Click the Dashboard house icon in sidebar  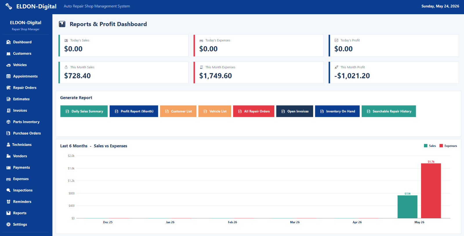pyautogui.click(x=8, y=42)
